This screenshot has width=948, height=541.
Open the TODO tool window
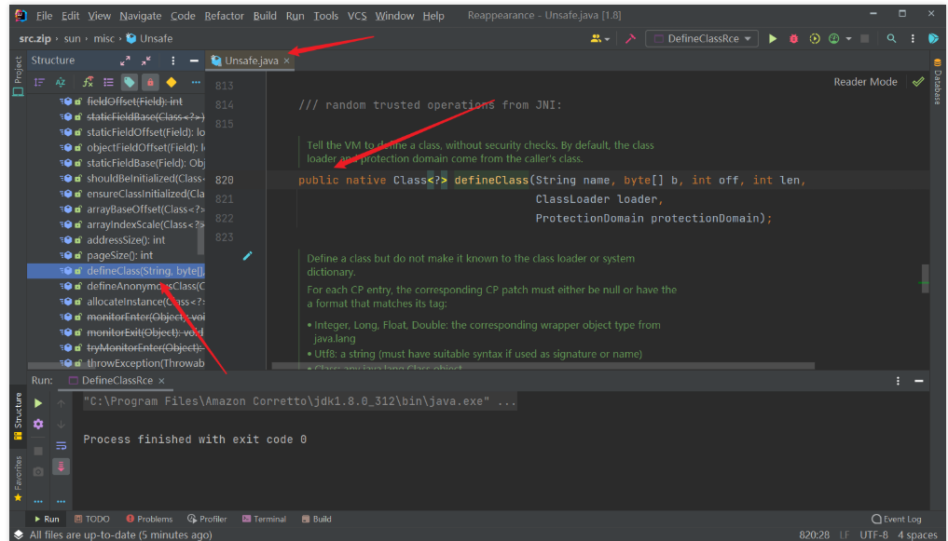(x=92, y=519)
